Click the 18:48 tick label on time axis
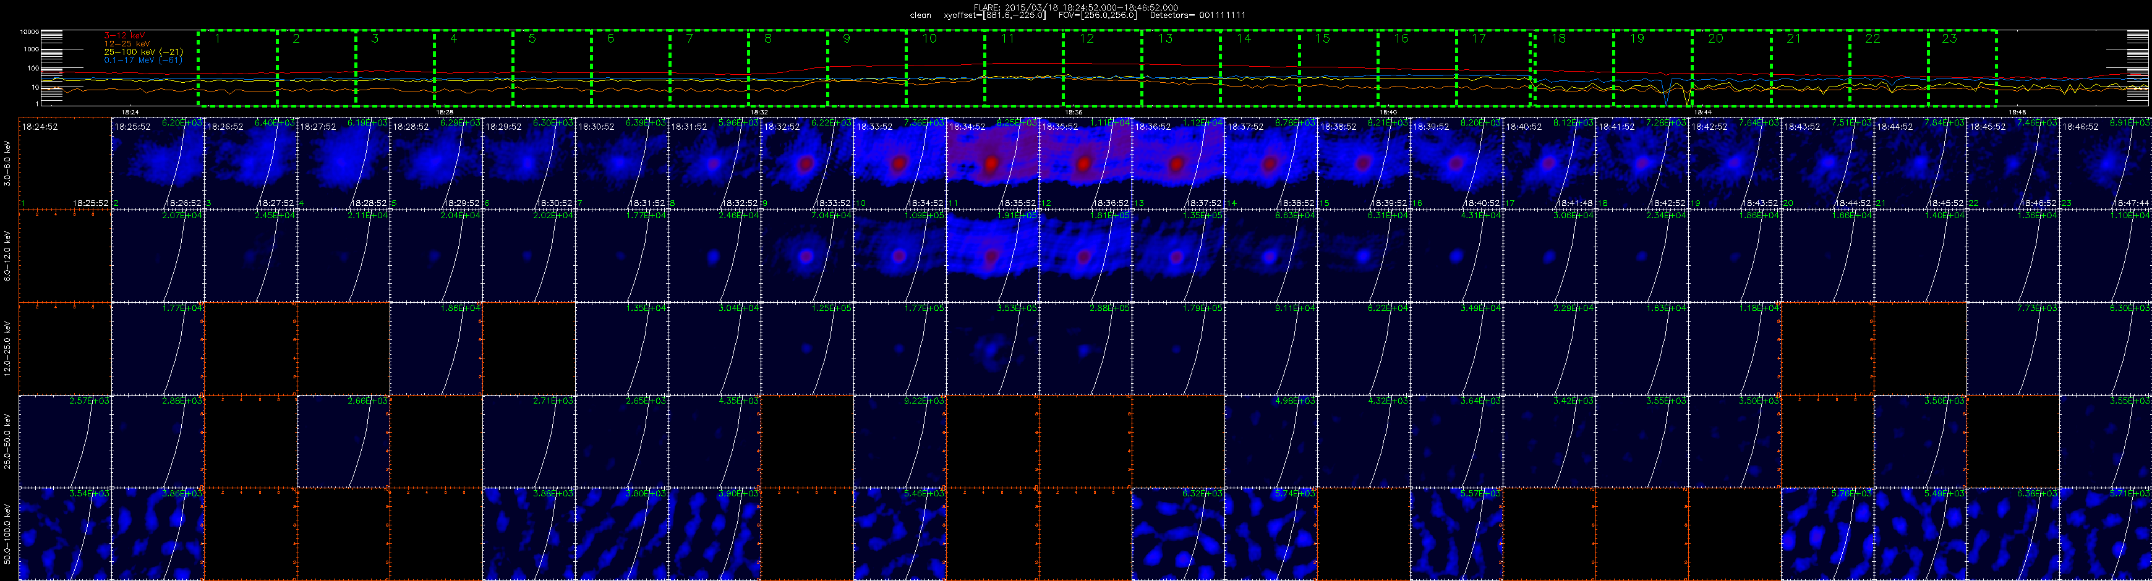Screen dimensions: 2152x581 pos(2017,112)
